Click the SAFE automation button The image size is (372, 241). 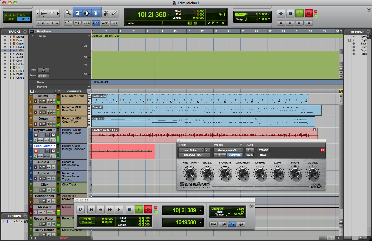tap(250, 155)
